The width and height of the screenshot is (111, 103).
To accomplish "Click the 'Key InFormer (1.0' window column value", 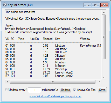I will (x=91, y=46).
